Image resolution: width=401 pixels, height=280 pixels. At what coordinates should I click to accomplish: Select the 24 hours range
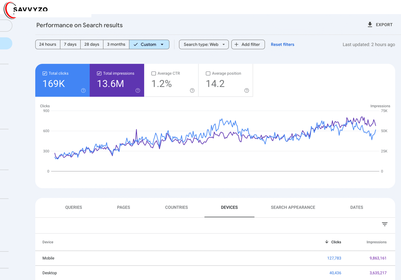click(48, 44)
